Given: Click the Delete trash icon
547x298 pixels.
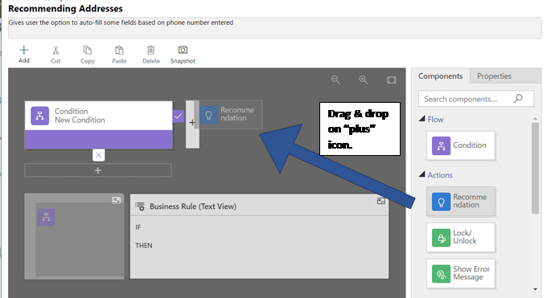Looking at the screenshot, I should click(150, 50).
